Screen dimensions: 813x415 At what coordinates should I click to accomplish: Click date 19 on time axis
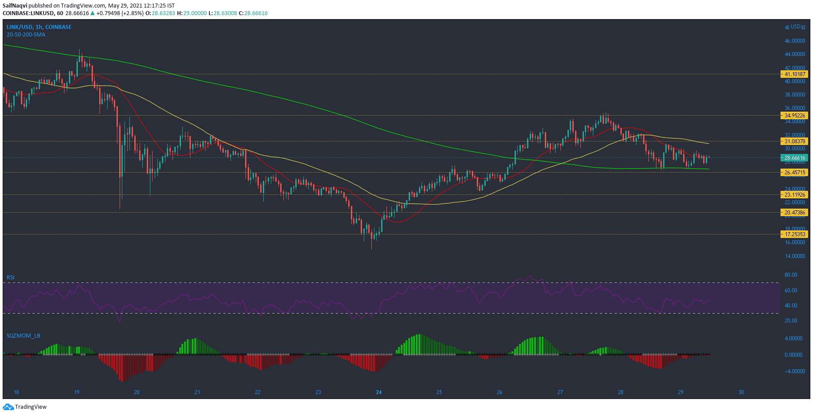[x=77, y=392]
